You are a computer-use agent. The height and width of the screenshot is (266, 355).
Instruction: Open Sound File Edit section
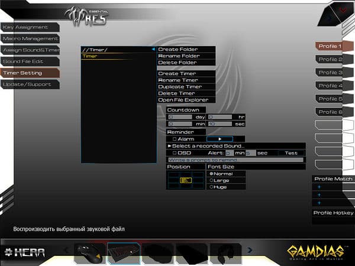coord(30,61)
